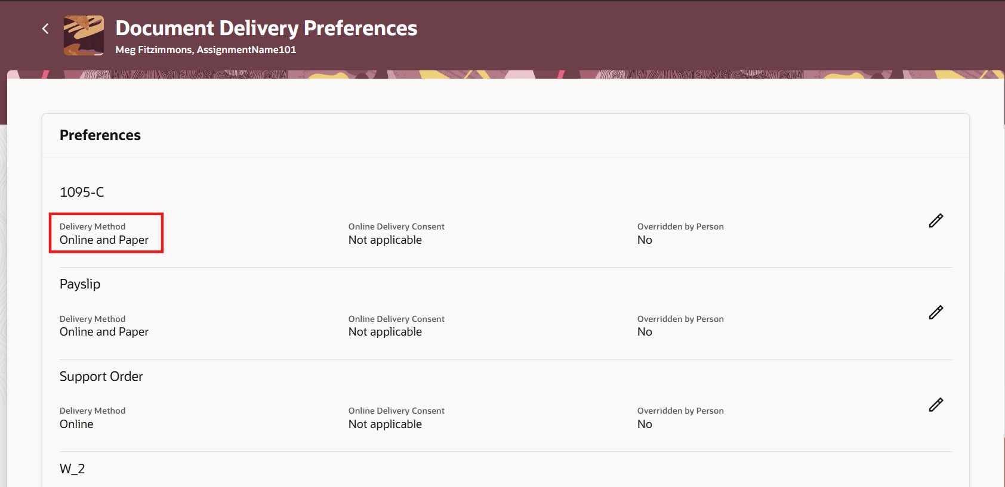Click the Preferences panel title
This screenshot has height=487, width=1005.
click(x=100, y=135)
